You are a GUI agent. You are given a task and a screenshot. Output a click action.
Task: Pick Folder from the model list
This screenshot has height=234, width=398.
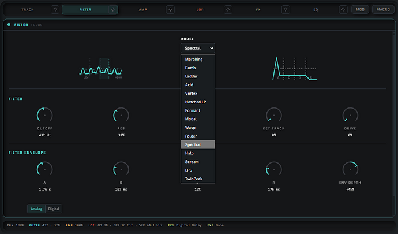tap(198, 136)
